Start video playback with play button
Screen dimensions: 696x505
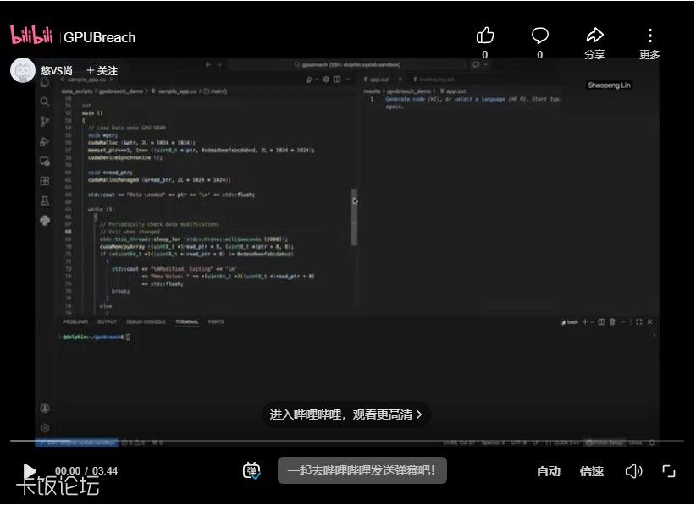point(30,471)
